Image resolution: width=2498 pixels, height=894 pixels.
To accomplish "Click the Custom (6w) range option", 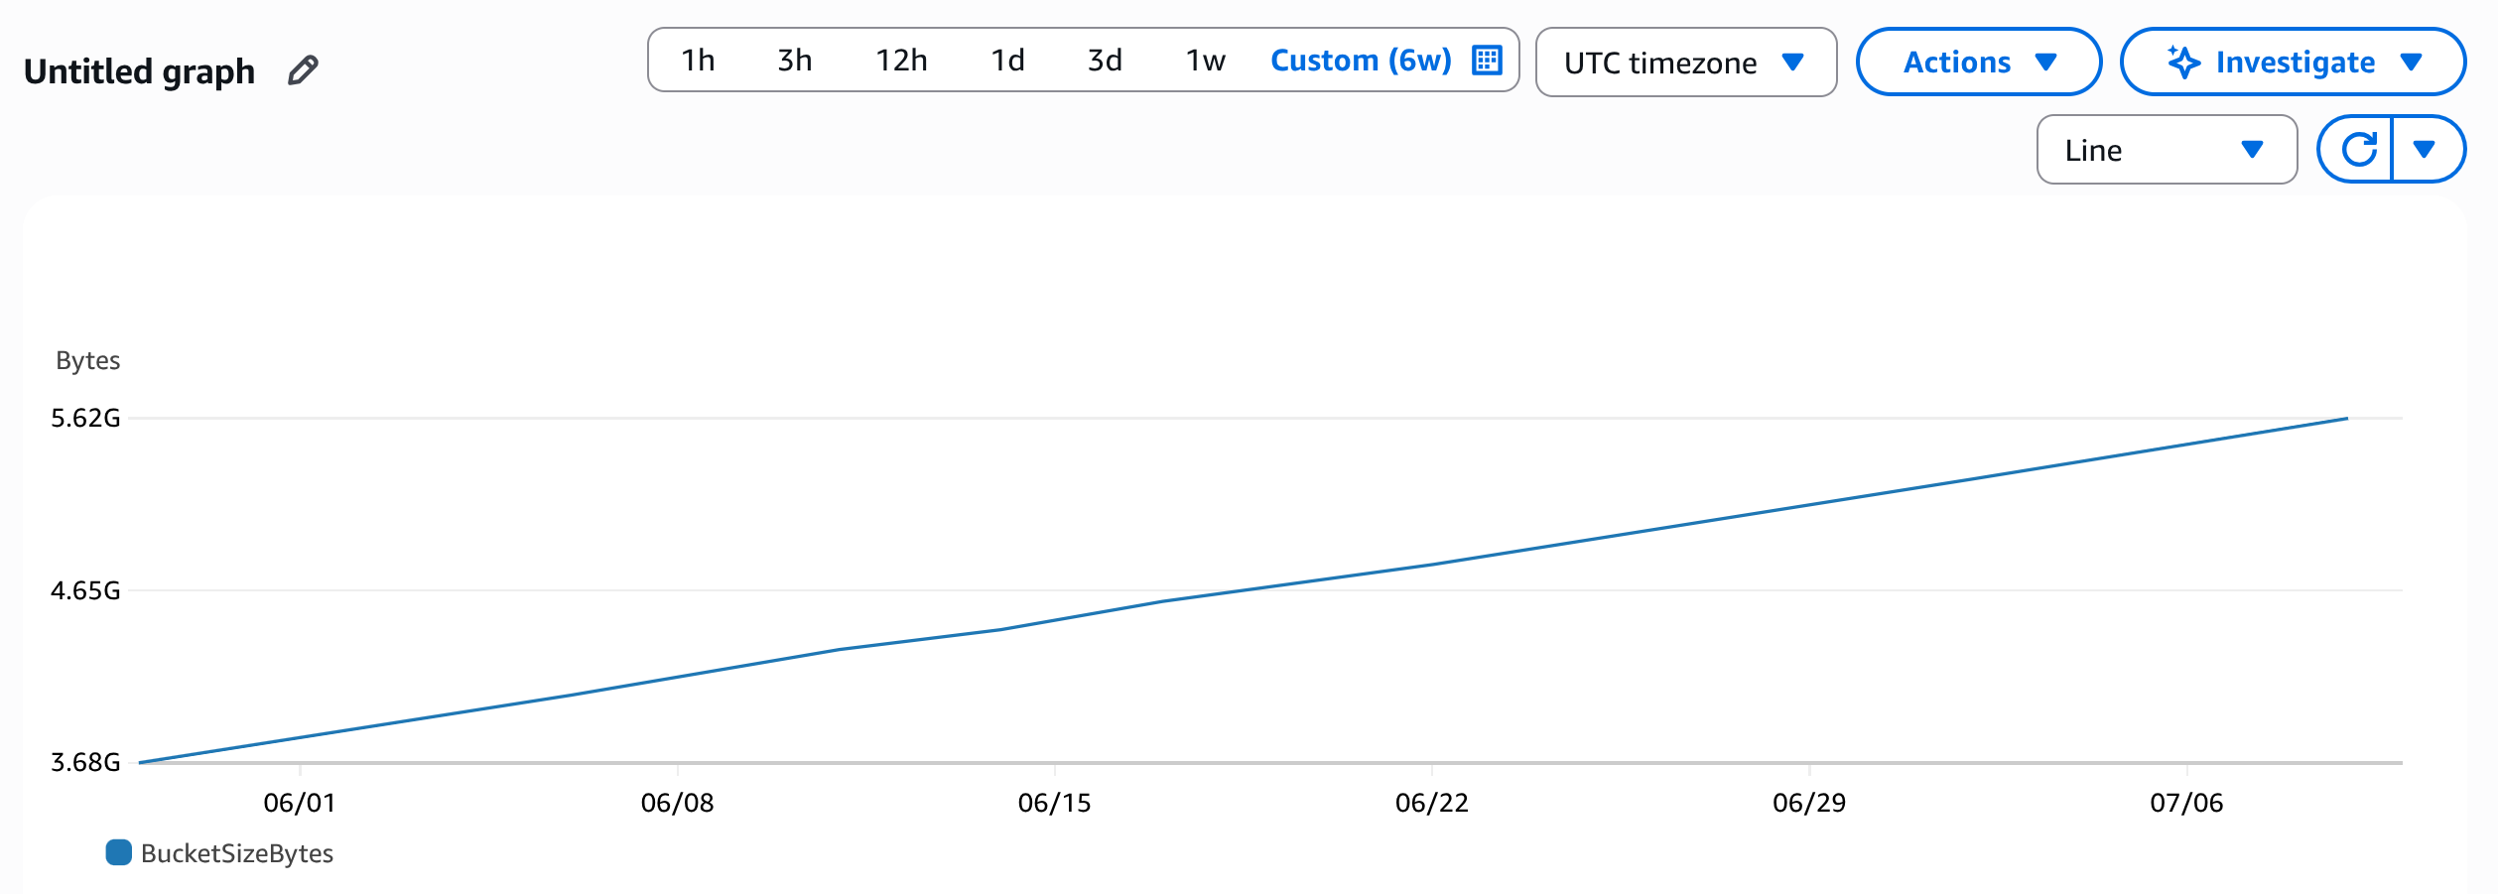I will pos(1360,61).
